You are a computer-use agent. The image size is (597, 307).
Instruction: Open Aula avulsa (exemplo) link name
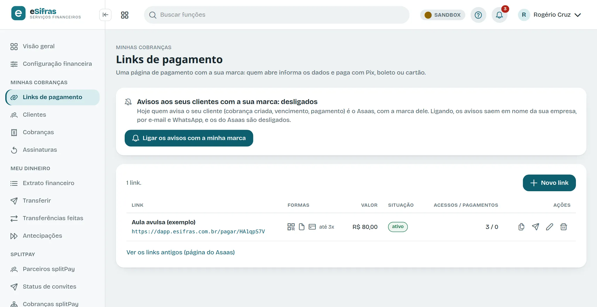click(x=164, y=222)
